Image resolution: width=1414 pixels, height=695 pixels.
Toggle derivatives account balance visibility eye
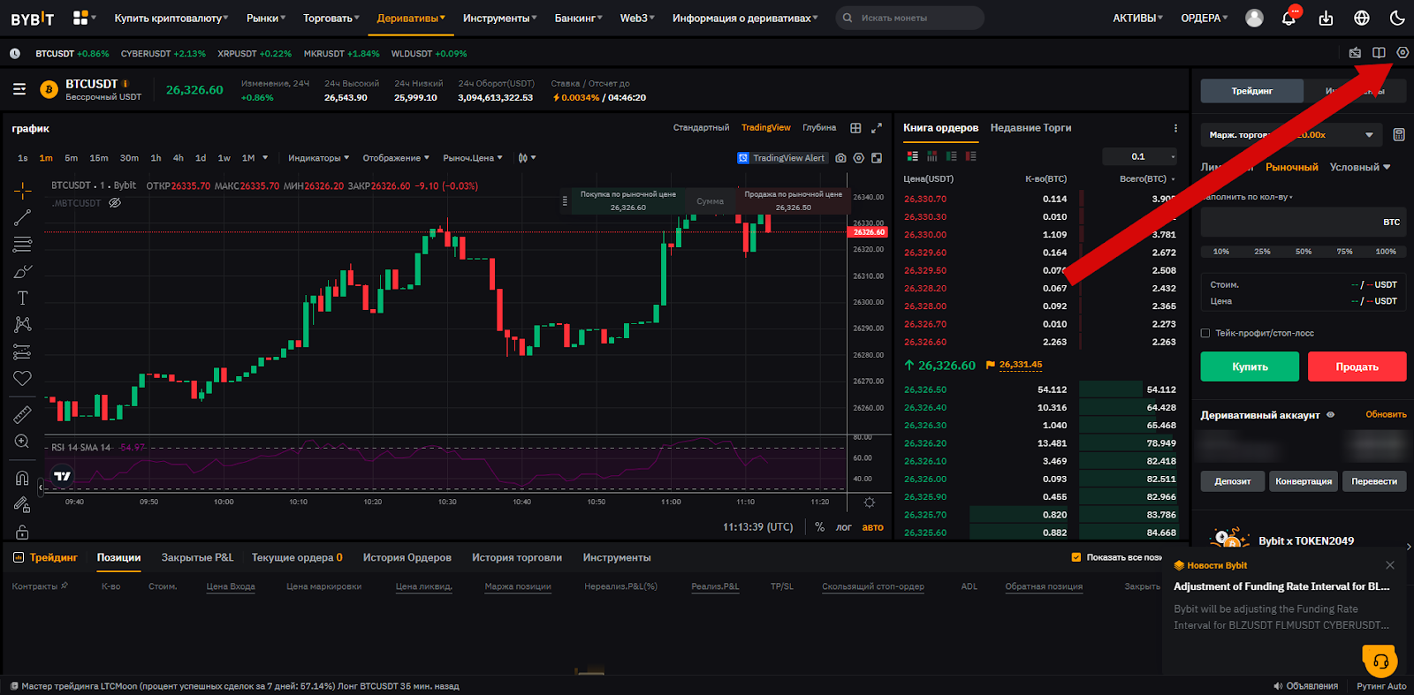tap(1331, 414)
